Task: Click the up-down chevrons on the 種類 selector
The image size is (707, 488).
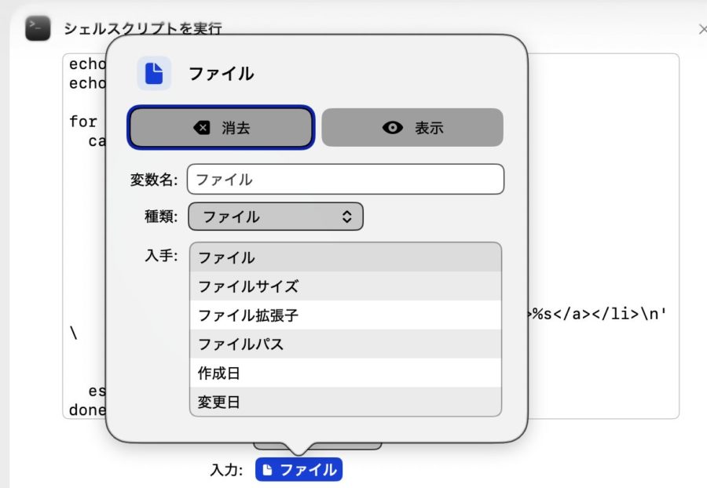Action: click(x=346, y=217)
